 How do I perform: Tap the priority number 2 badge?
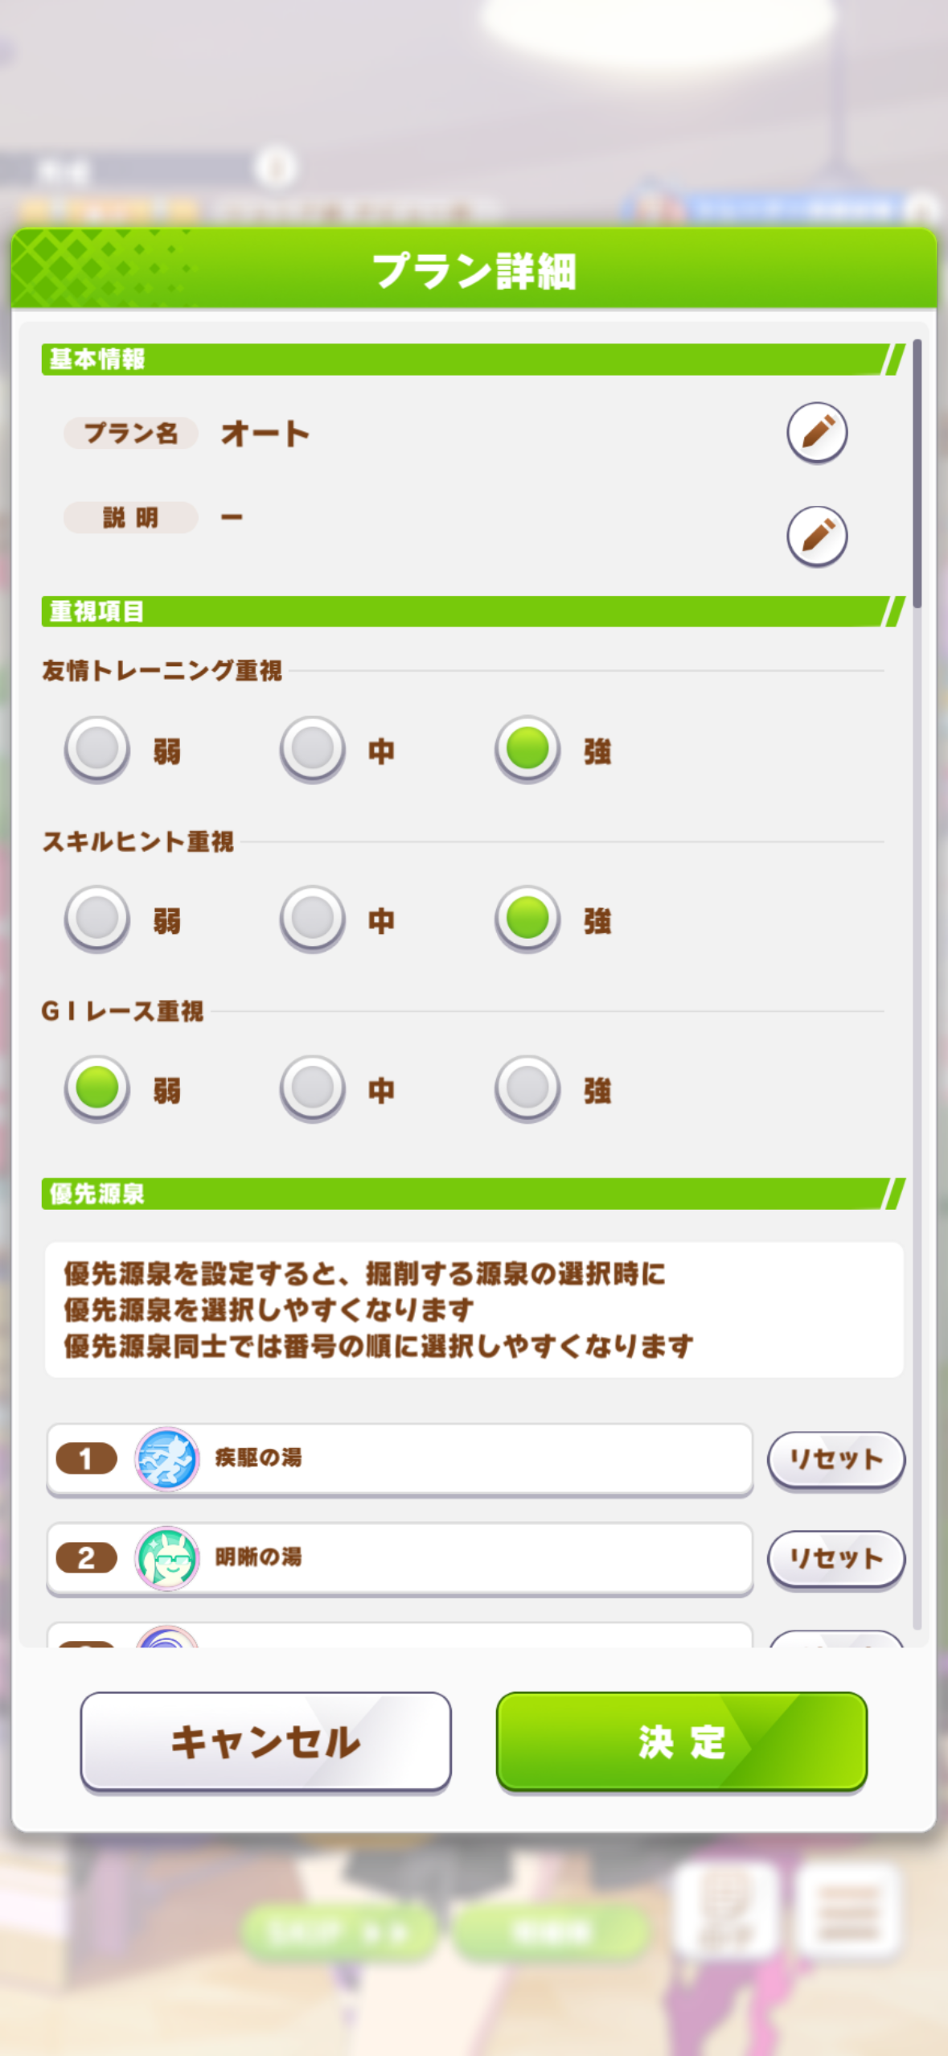coord(86,1558)
